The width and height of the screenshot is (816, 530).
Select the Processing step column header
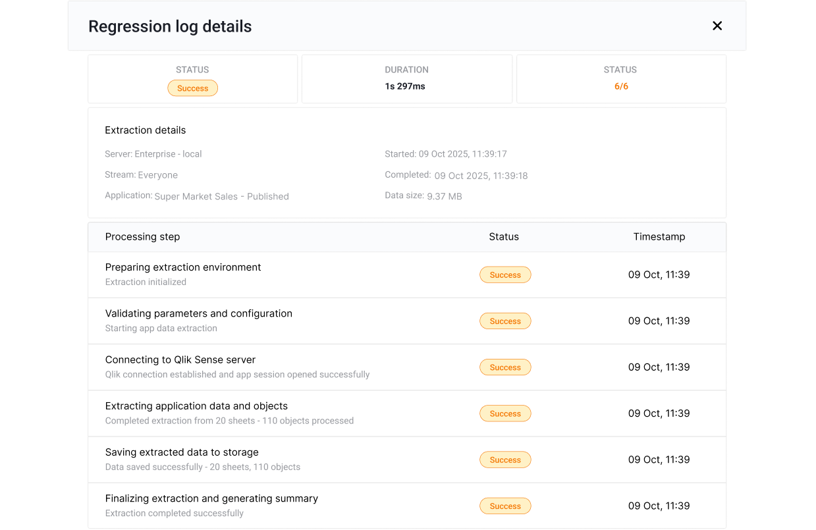[x=142, y=236]
